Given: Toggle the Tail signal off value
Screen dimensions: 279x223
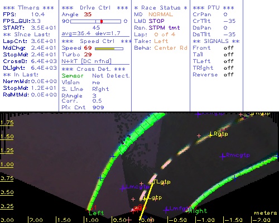Looking at the screenshot, I should point(228,55).
